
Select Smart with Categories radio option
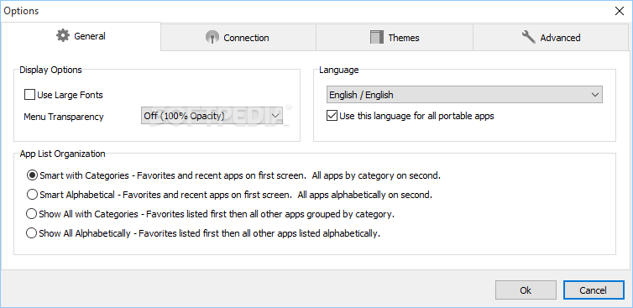pyautogui.click(x=32, y=175)
